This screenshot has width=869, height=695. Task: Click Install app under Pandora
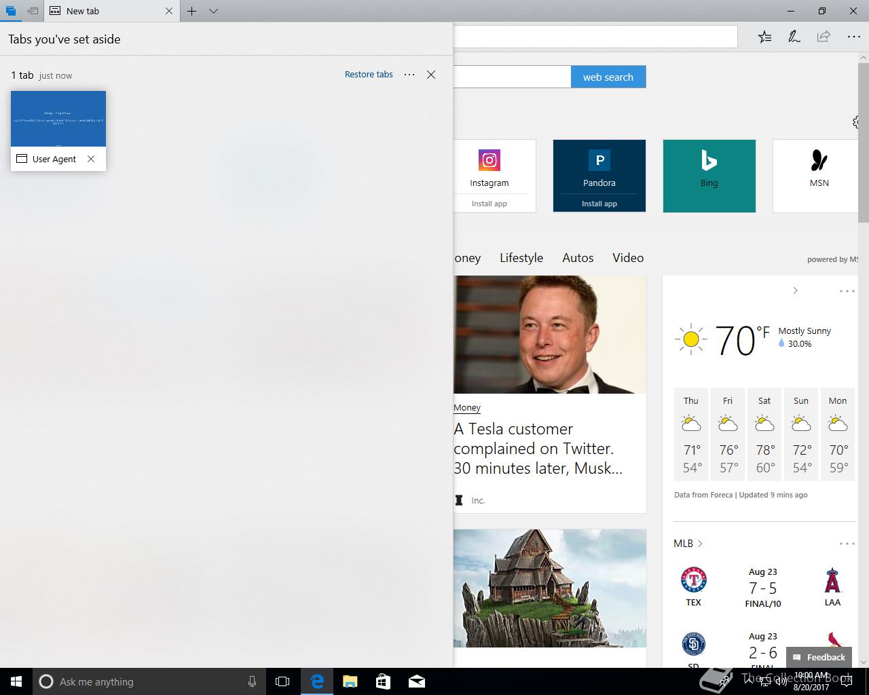(x=599, y=204)
